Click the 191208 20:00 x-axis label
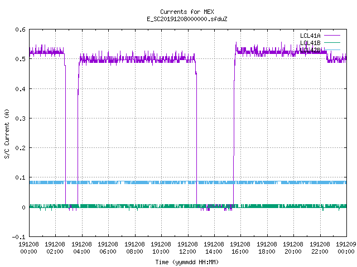 tap(293, 248)
